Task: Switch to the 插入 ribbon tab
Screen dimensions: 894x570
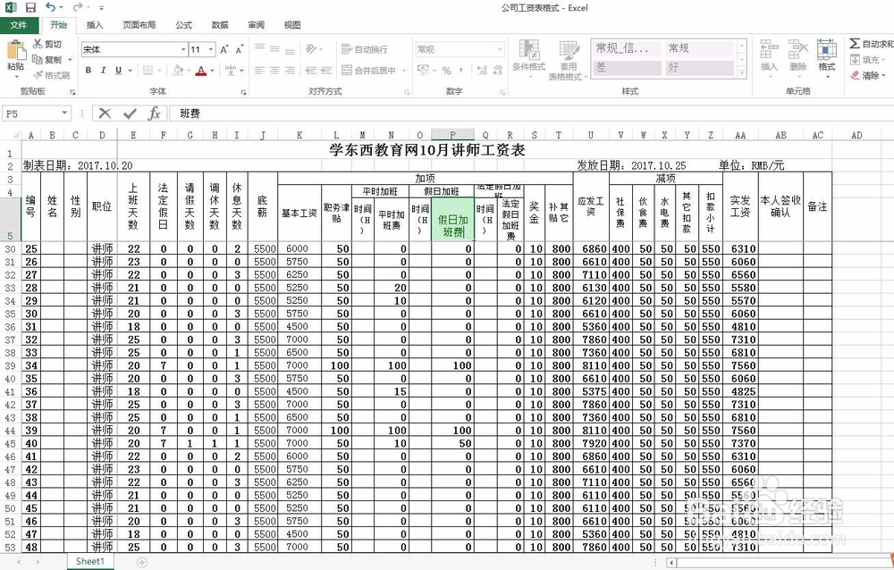Action: 96,25
